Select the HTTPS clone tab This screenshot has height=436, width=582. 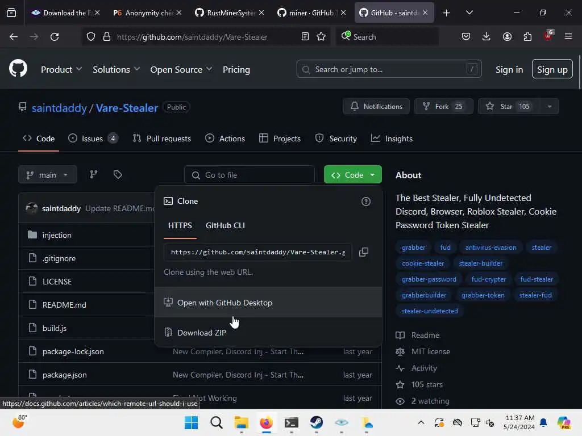click(x=180, y=225)
